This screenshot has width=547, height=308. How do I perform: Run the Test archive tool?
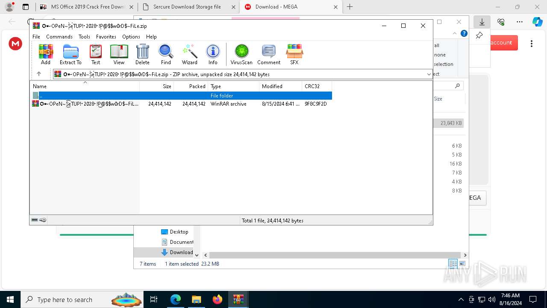[96, 54]
